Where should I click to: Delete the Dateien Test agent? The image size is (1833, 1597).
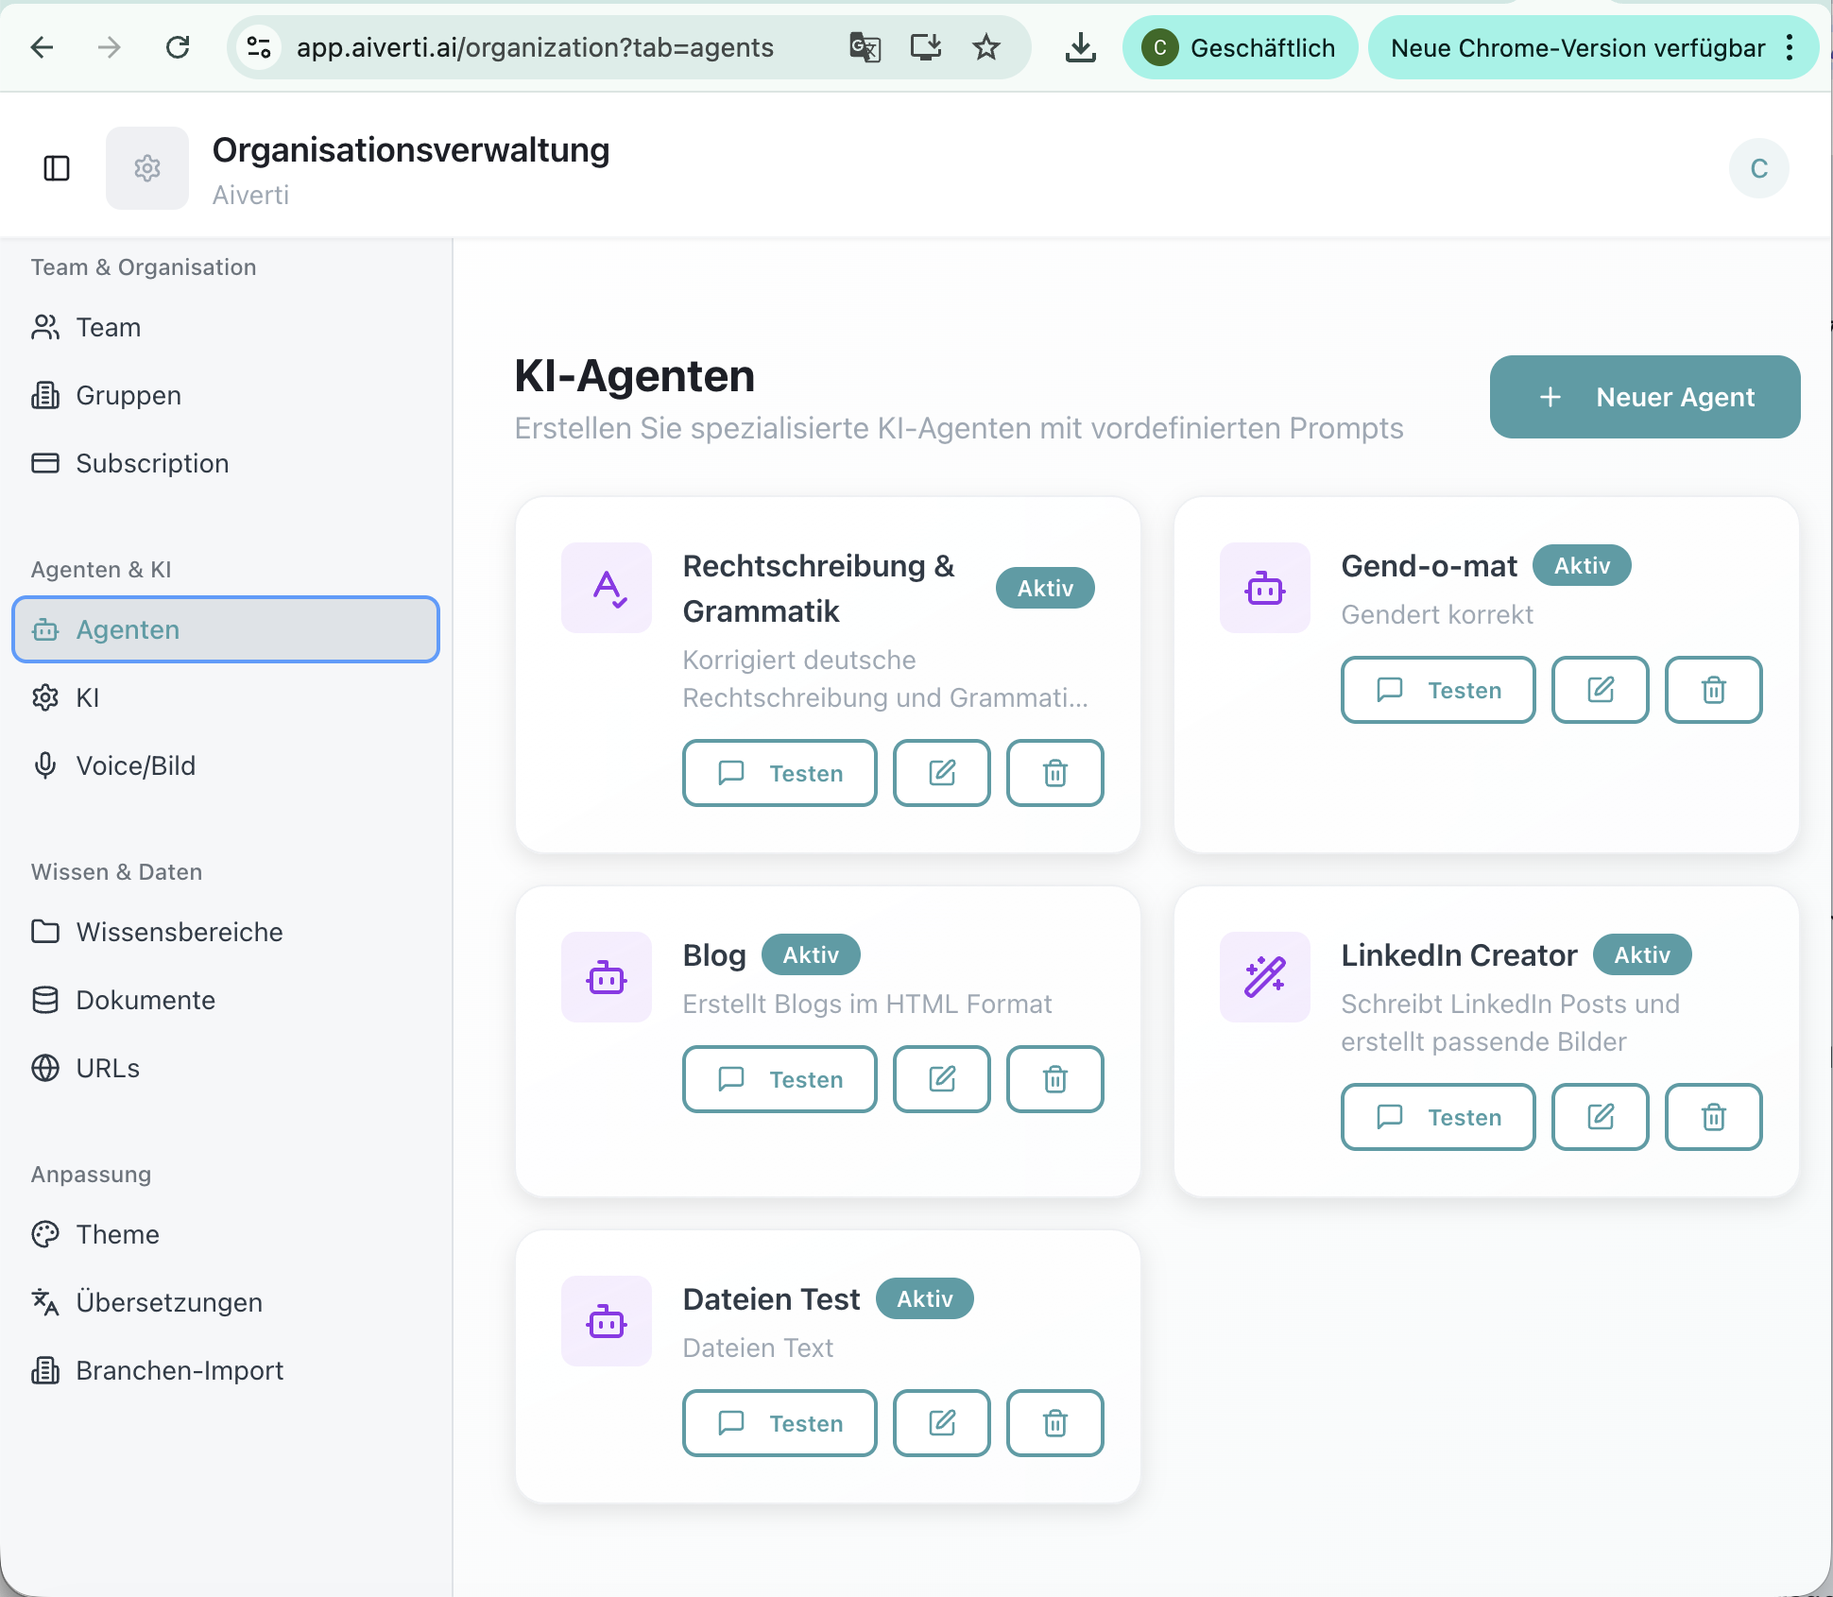point(1054,1423)
